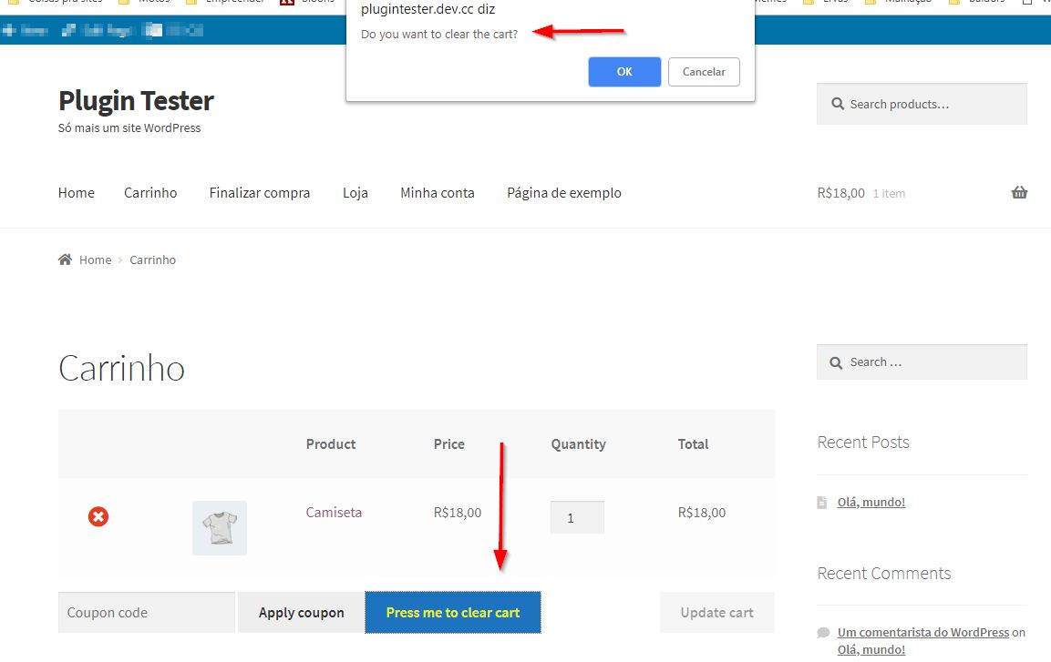Click the document icon beside Olá, mundo!

pyautogui.click(x=822, y=502)
